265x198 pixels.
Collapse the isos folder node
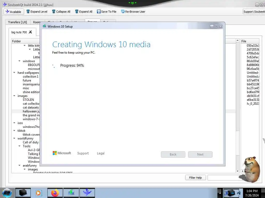14,123
